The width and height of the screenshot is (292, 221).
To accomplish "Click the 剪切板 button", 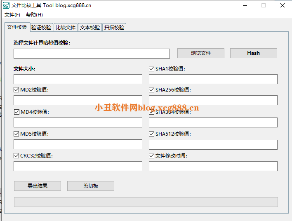I will click(91, 186).
